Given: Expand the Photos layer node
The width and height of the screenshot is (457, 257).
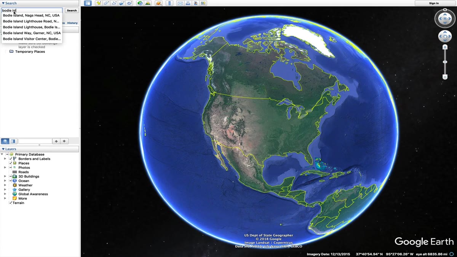Looking at the screenshot, I should tap(5, 168).
